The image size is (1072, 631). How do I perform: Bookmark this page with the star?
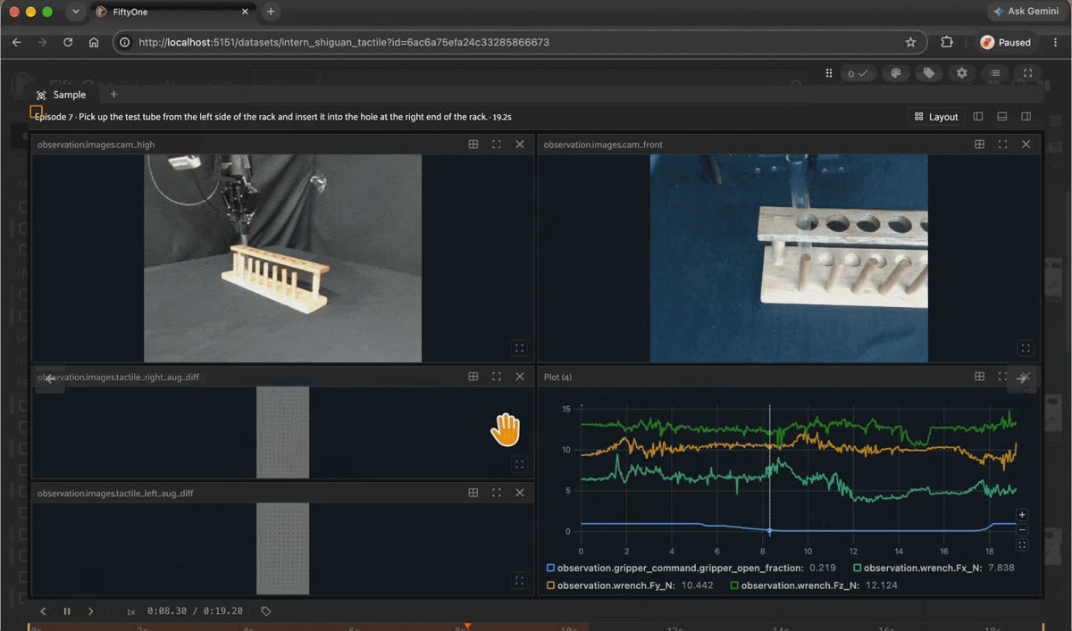click(x=910, y=42)
